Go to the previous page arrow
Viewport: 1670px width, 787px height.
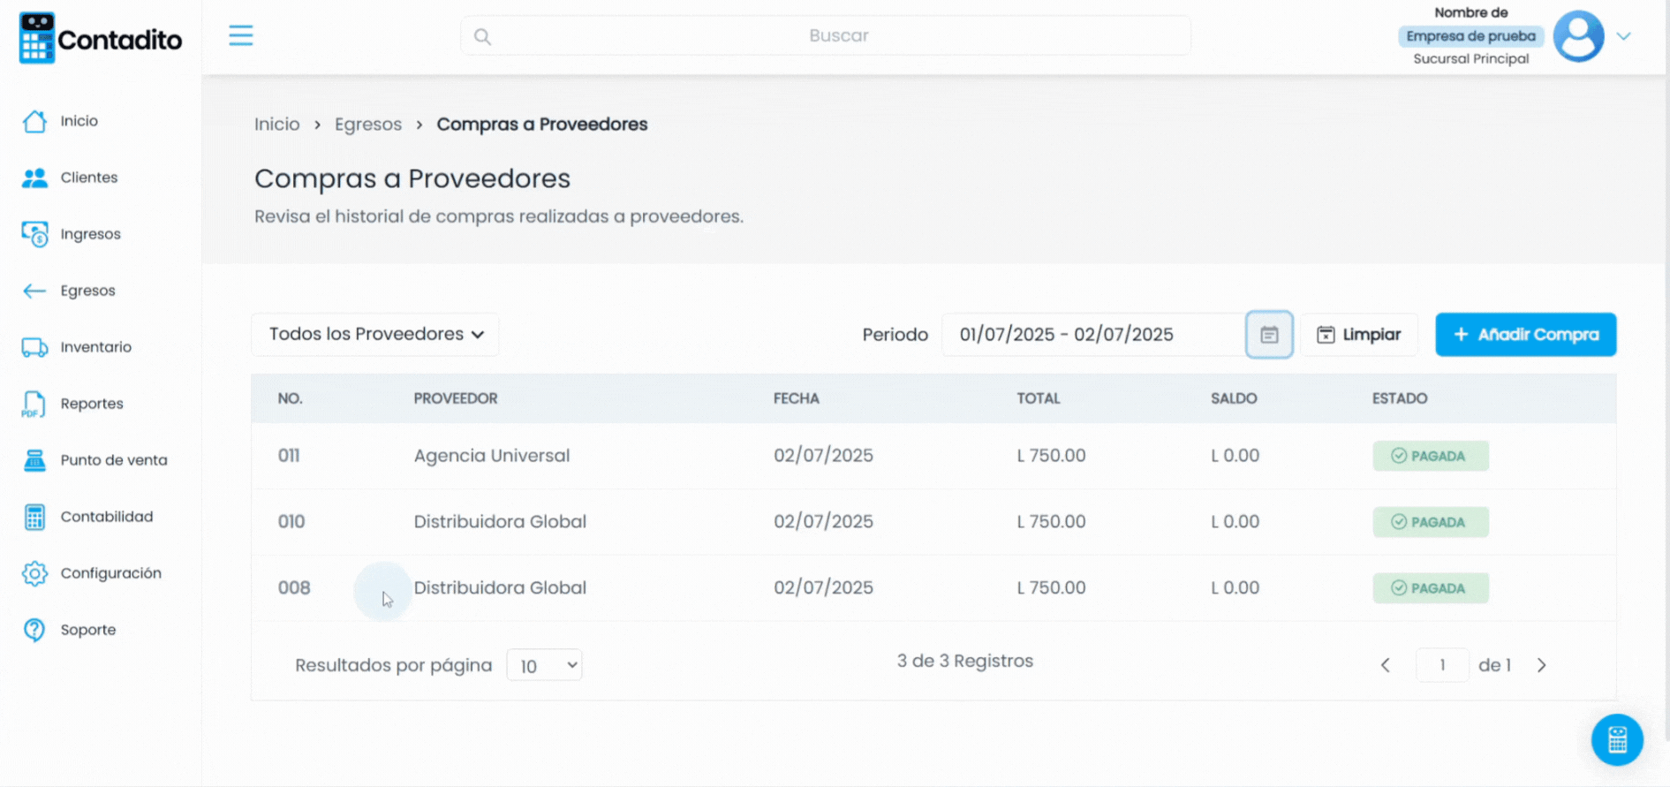click(x=1386, y=665)
